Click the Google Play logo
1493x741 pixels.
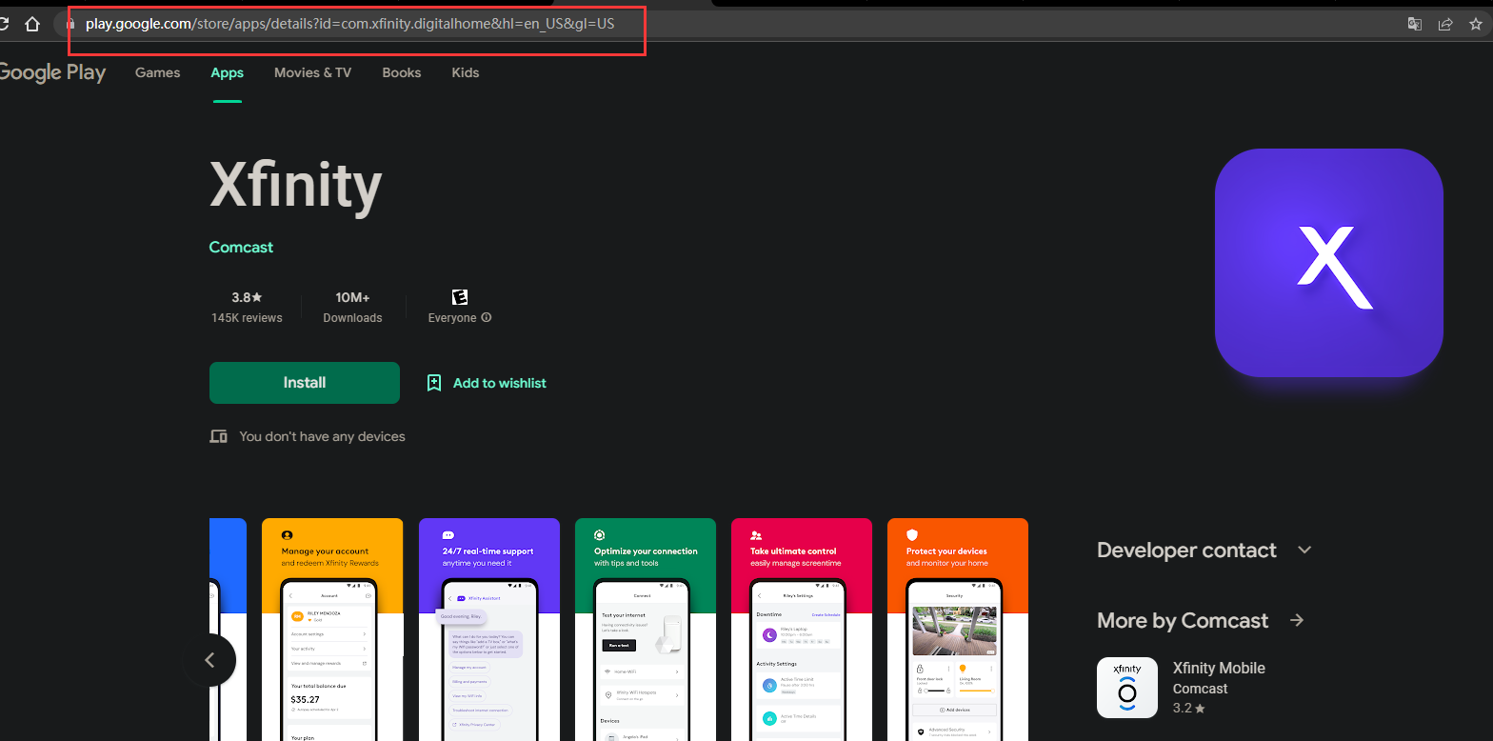coord(51,72)
